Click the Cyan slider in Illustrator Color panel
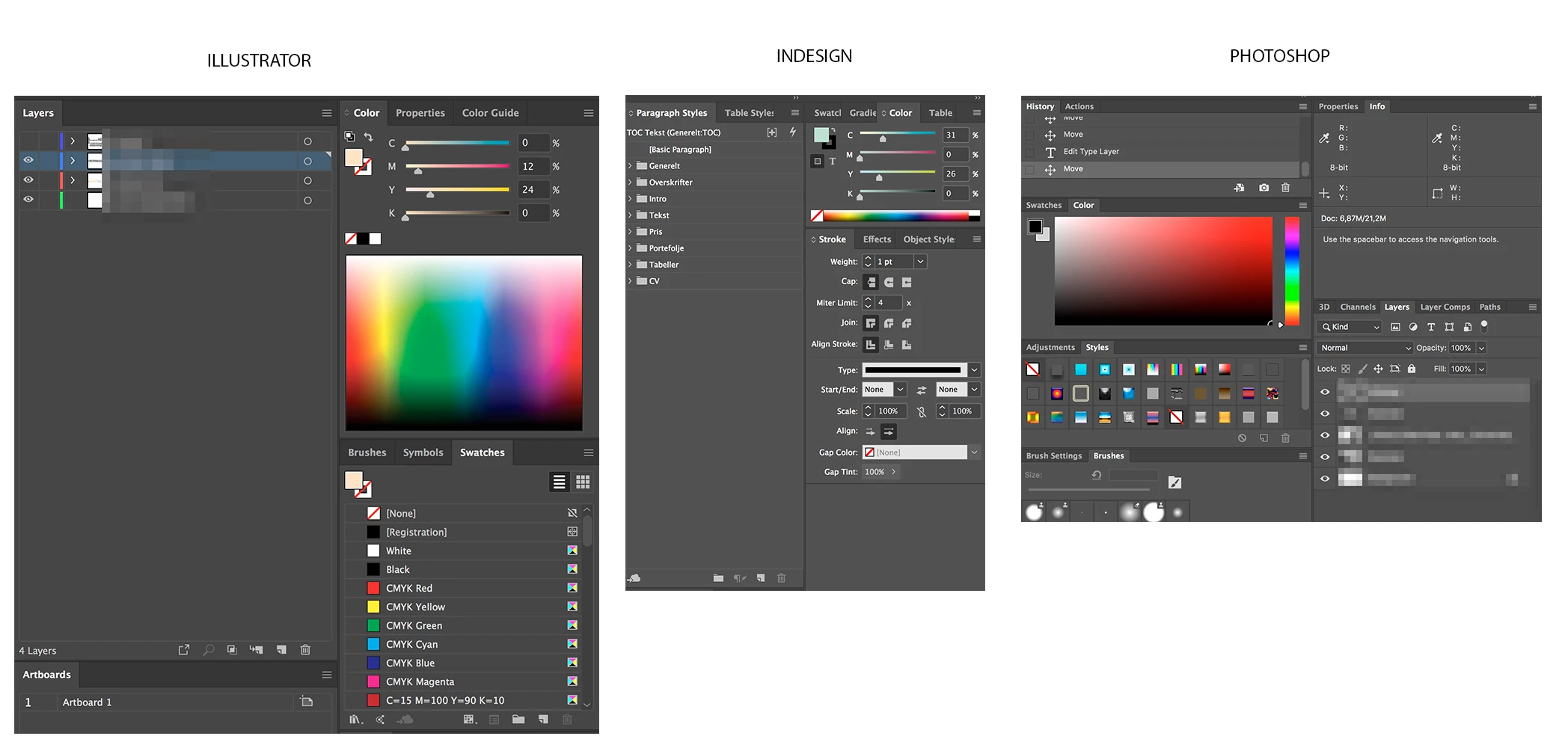 coord(457,143)
